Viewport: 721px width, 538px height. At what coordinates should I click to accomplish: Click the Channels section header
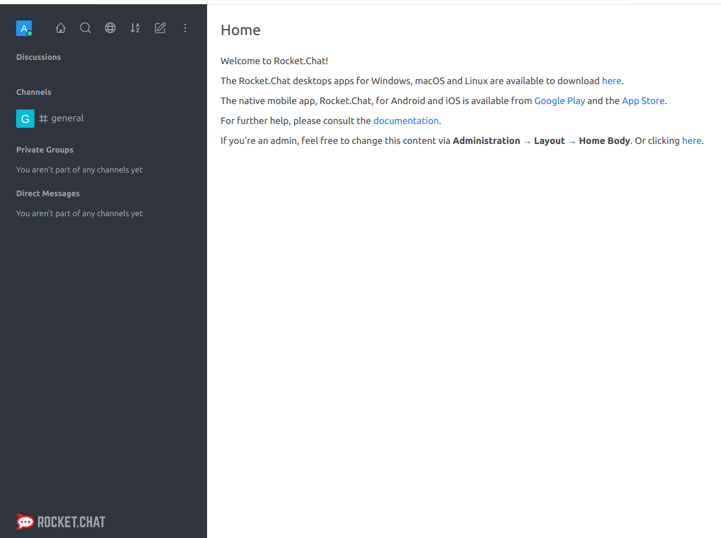(33, 92)
